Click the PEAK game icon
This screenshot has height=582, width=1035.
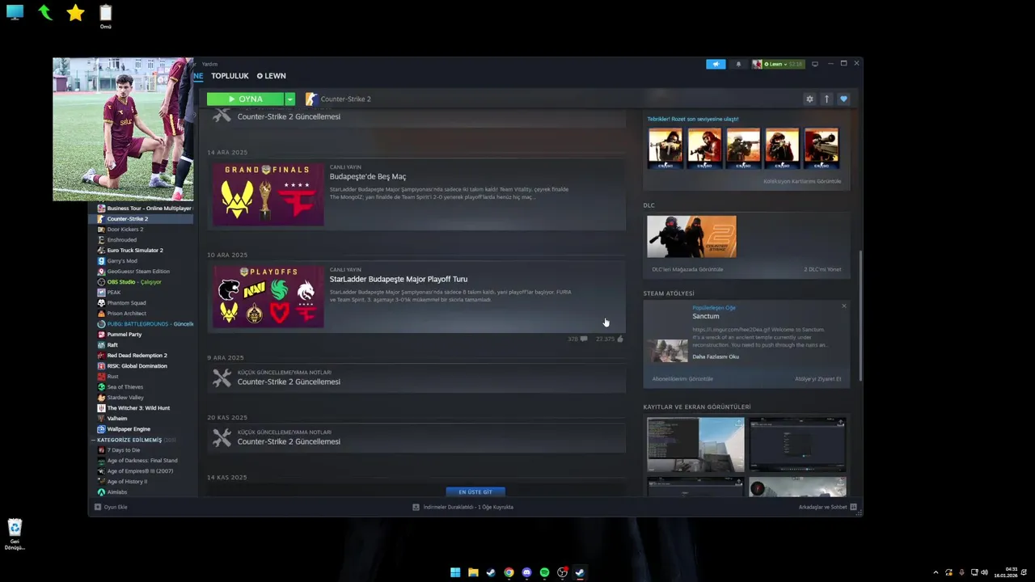click(101, 293)
